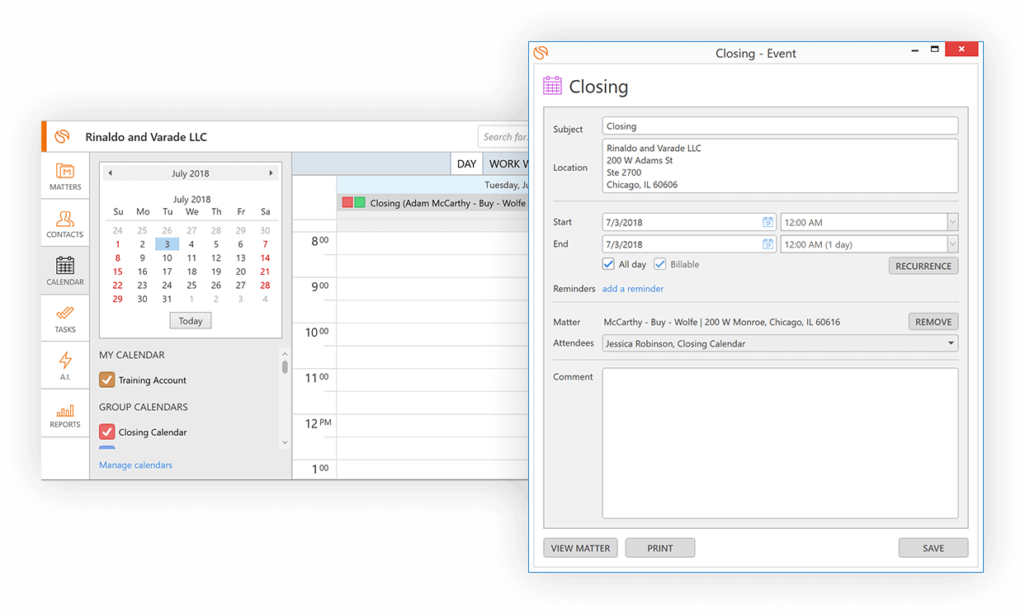Toggle the Closing Calendar visibility

click(x=106, y=432)
